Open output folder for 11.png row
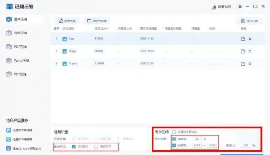Screen dimensions: 270x155 coord(243,64)
